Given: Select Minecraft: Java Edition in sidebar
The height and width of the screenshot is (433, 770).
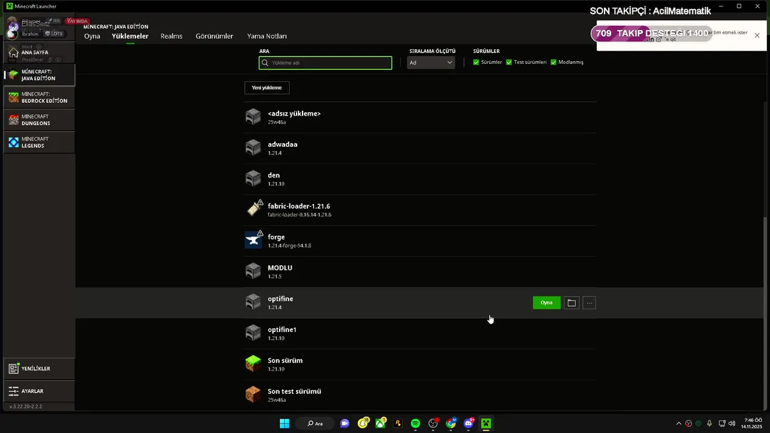Looking at the screenshot, I should point(39,75).
